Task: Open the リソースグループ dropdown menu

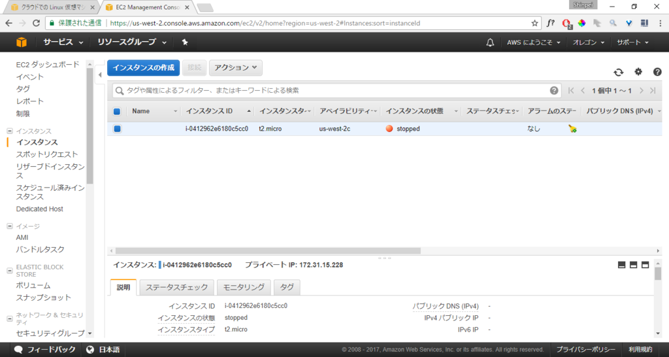Action: (132, 42)
